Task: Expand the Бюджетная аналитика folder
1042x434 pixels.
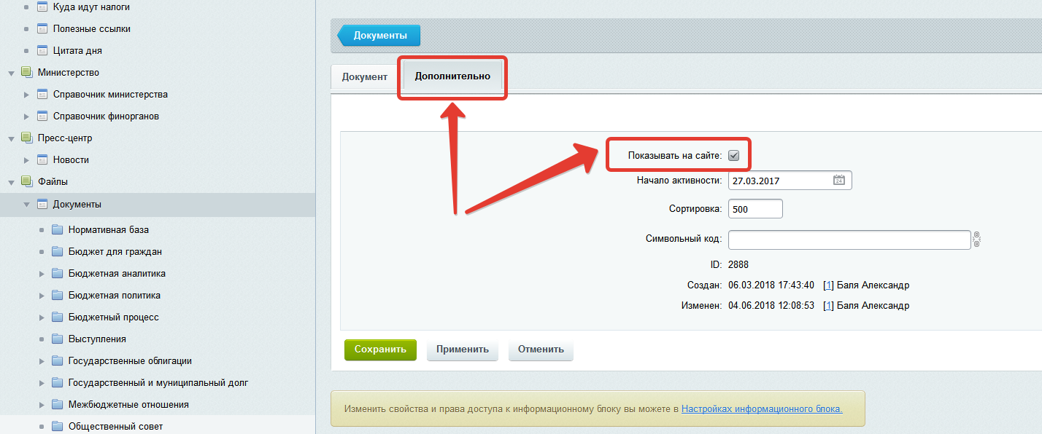Action: pyautogui.click(x=42, y=274)
